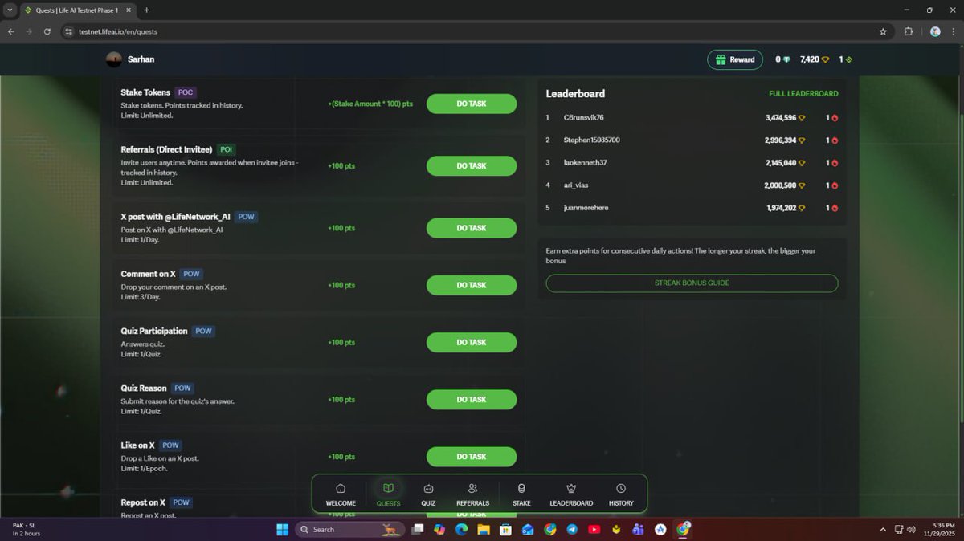Click the POI tag beside Referrals

tap(227, 149)
